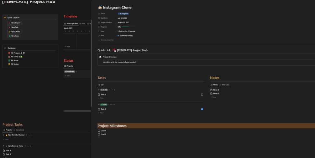
Task: Click the Quick Note button
Action: point(14,32)
